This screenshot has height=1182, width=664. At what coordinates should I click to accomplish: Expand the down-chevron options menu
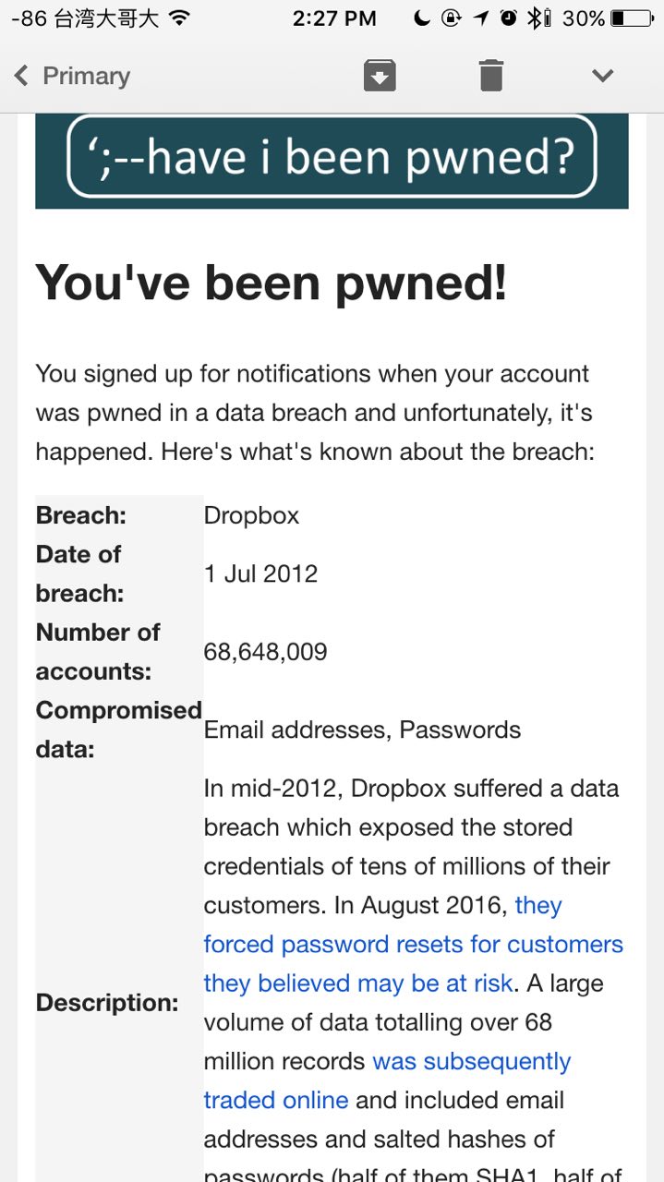(602, 76)
